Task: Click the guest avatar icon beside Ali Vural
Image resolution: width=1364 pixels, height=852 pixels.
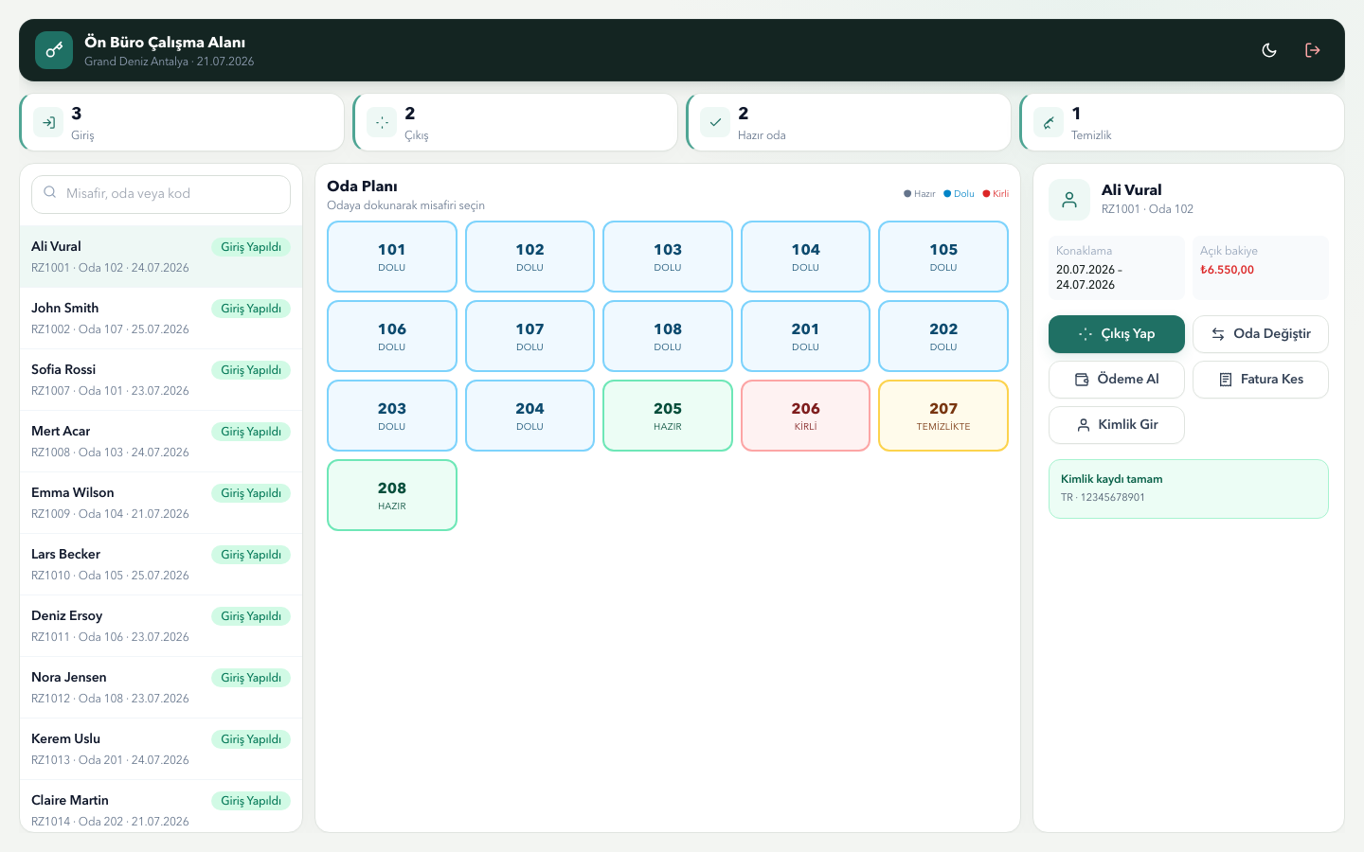Action: pos(1069,200)
